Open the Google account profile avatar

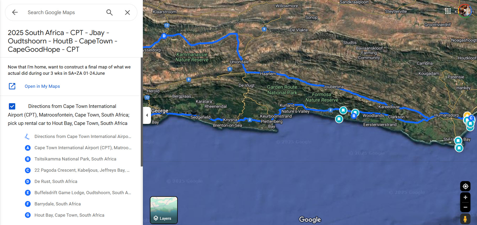tap(465, 11)
